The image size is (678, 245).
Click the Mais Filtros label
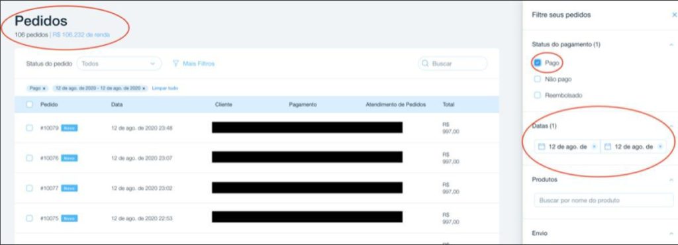[199, 64]
